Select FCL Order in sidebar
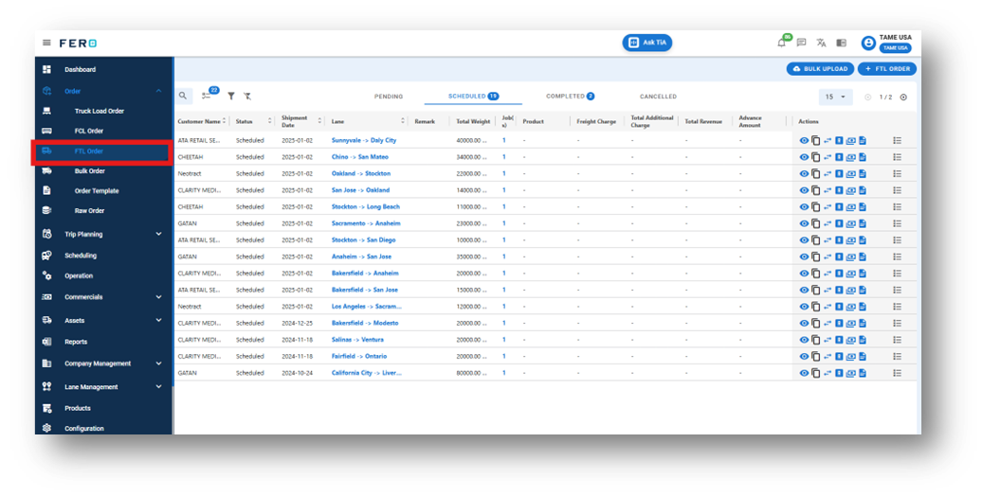Viewport: 983px width, 496px height. 89,131
